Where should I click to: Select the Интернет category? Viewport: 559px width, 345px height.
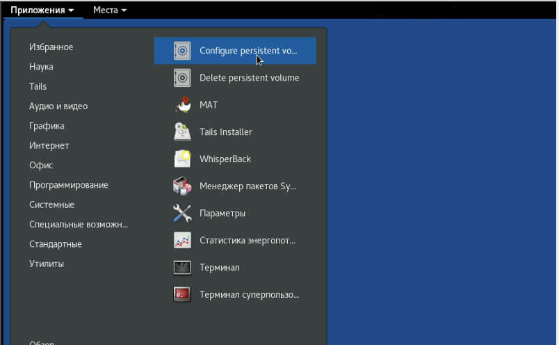pyautogui.click(x=49, y=145)
